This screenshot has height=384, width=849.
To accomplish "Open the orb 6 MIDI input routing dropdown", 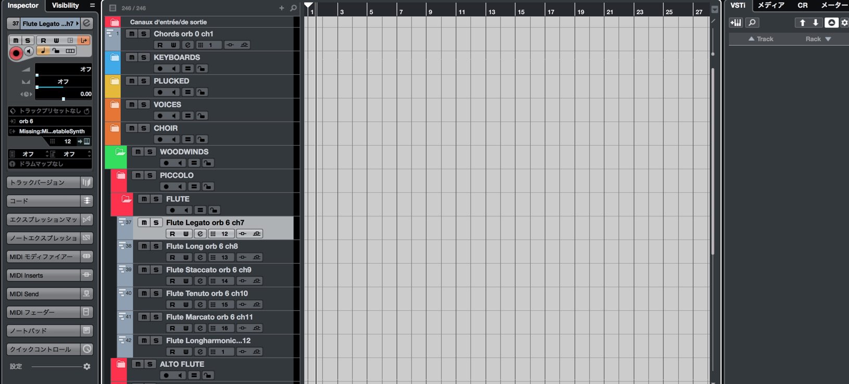I will click(x=50, y=121).
